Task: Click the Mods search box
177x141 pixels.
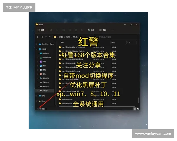Action: tap(116, 37)
